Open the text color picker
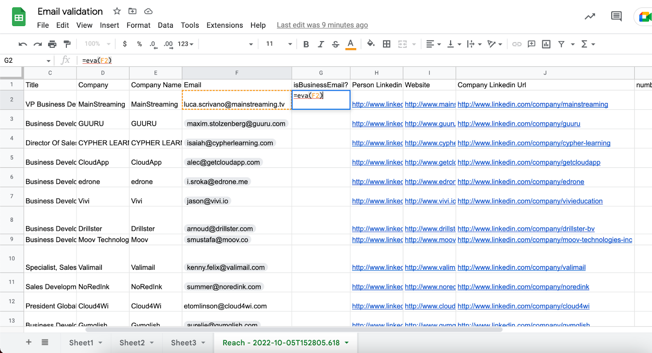 350,44
